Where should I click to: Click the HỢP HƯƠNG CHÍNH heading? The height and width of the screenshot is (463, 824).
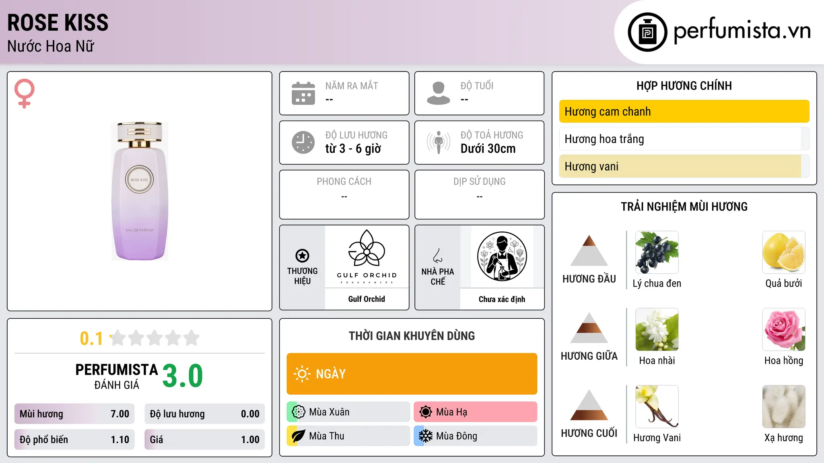coord(684,86)
